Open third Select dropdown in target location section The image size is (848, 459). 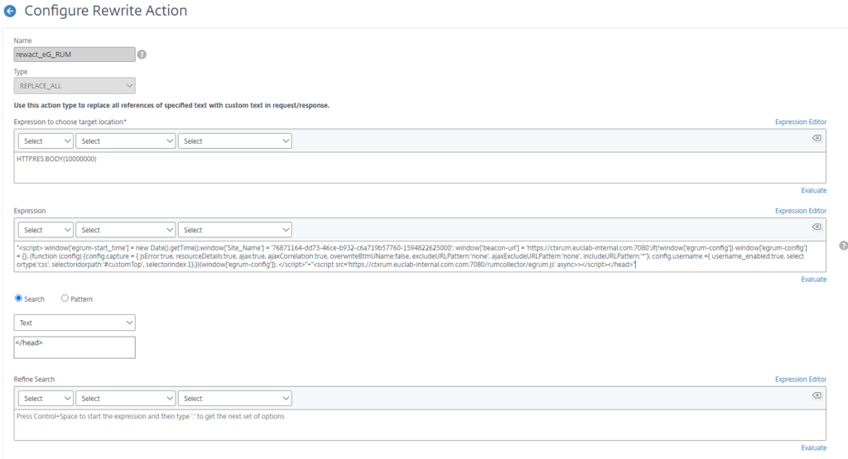point(234,141)
